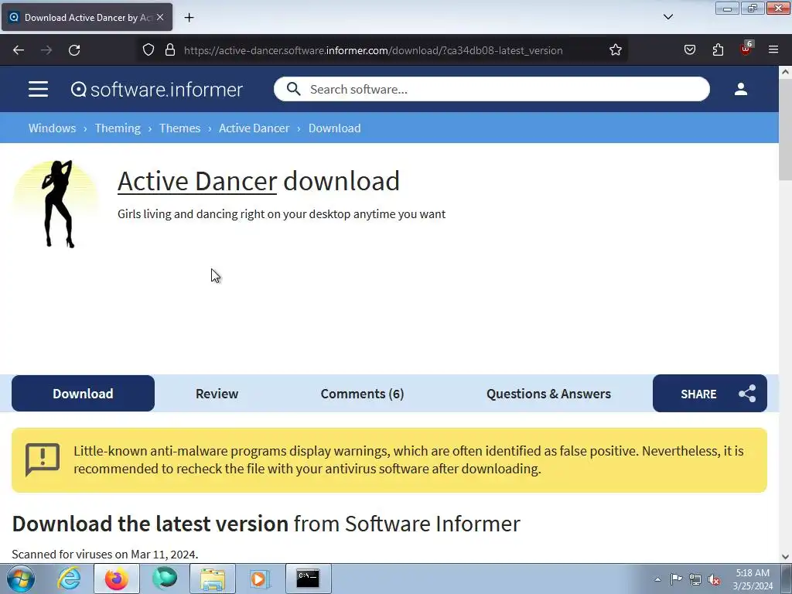Screen dimensions: 792x594
Task: Open the Firefox extensions puzzle icon
Action: (x=718, y=50)
